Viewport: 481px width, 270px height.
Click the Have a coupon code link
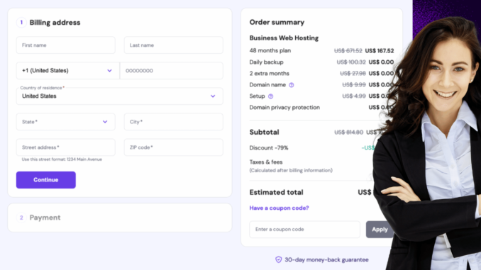point(279,208)
